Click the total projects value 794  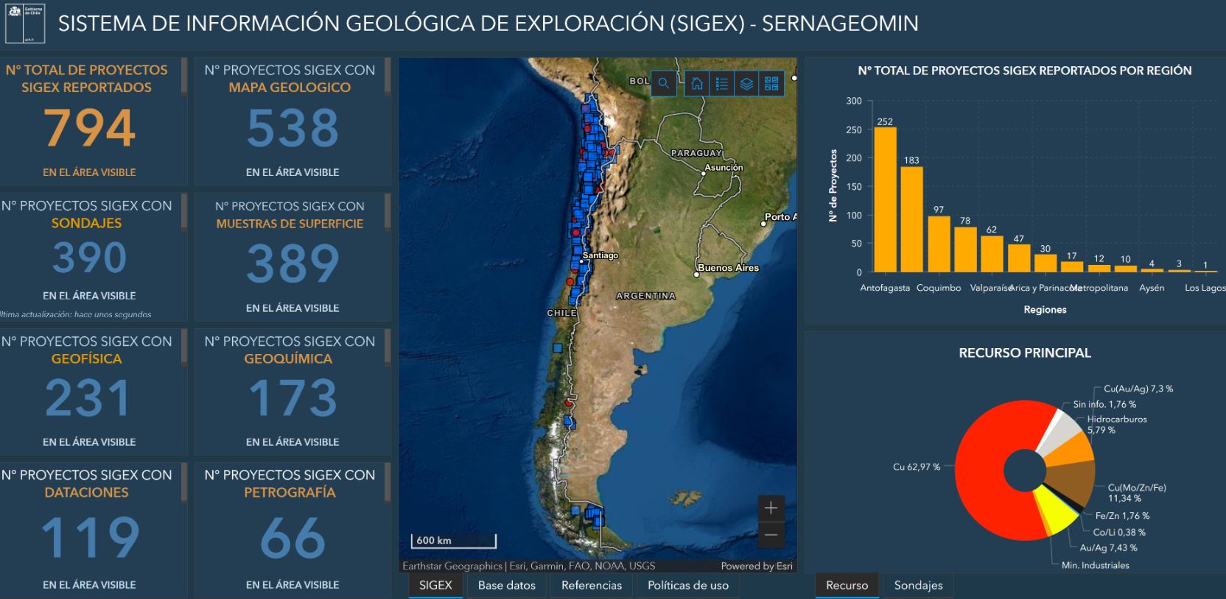tap(89, 128)
